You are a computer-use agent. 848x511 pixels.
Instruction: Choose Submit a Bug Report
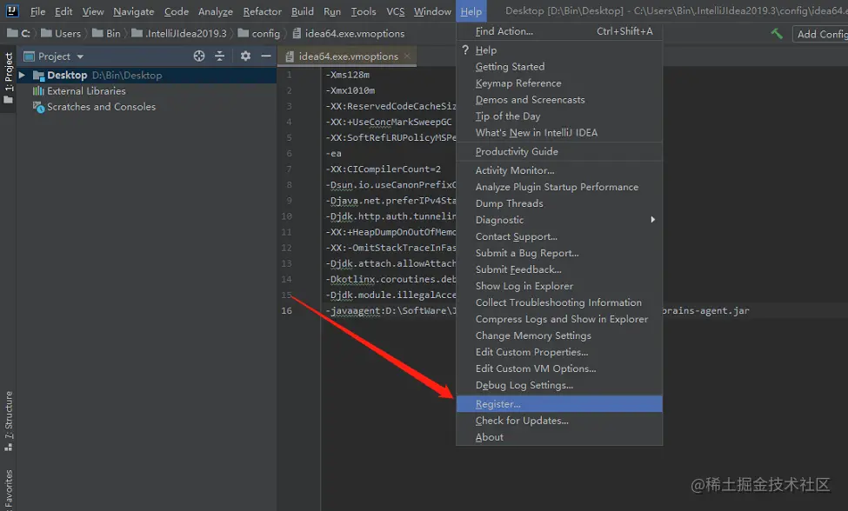tap(559, 253)
